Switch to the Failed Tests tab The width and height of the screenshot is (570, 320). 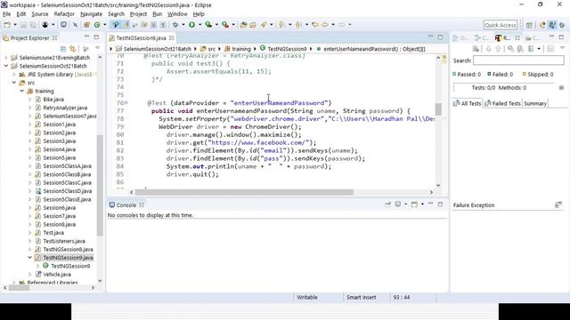coord(502,103)
